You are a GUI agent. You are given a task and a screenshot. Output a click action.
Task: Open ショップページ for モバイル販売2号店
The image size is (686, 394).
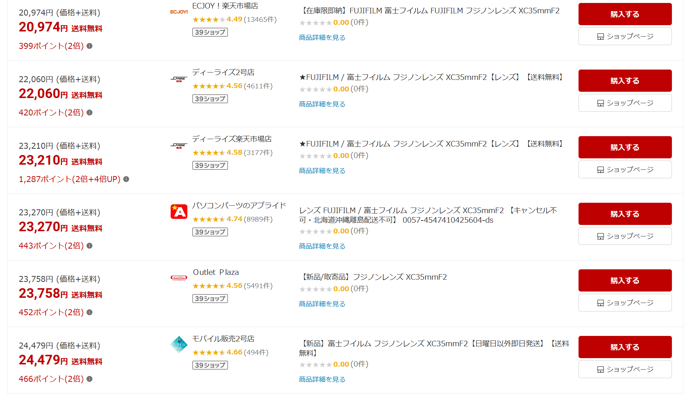click(624, 369)
